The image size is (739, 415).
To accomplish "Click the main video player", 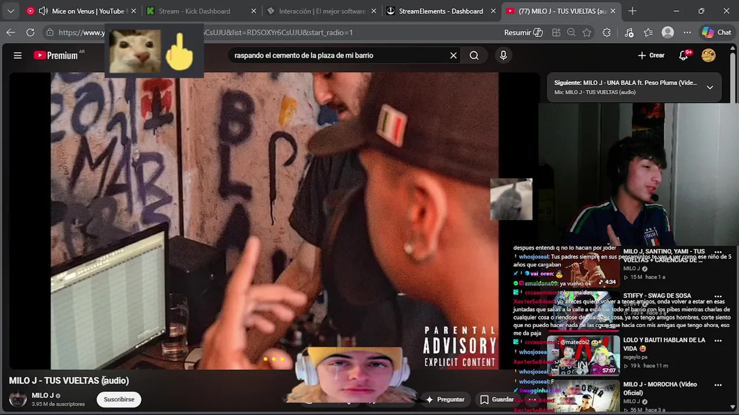I will 274,220.
